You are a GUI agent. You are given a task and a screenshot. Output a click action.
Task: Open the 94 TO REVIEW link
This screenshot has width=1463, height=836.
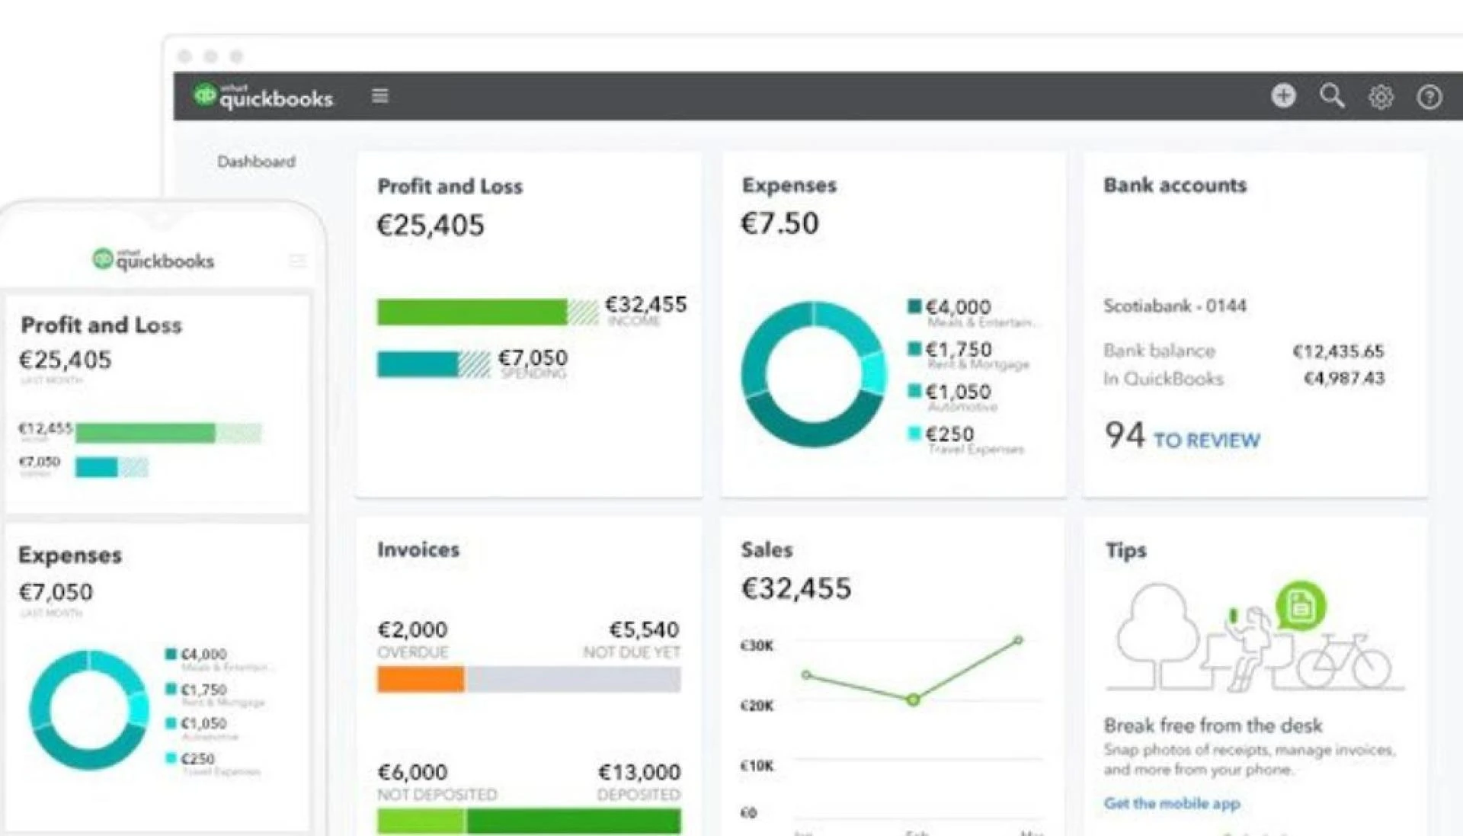(1205, 440)
